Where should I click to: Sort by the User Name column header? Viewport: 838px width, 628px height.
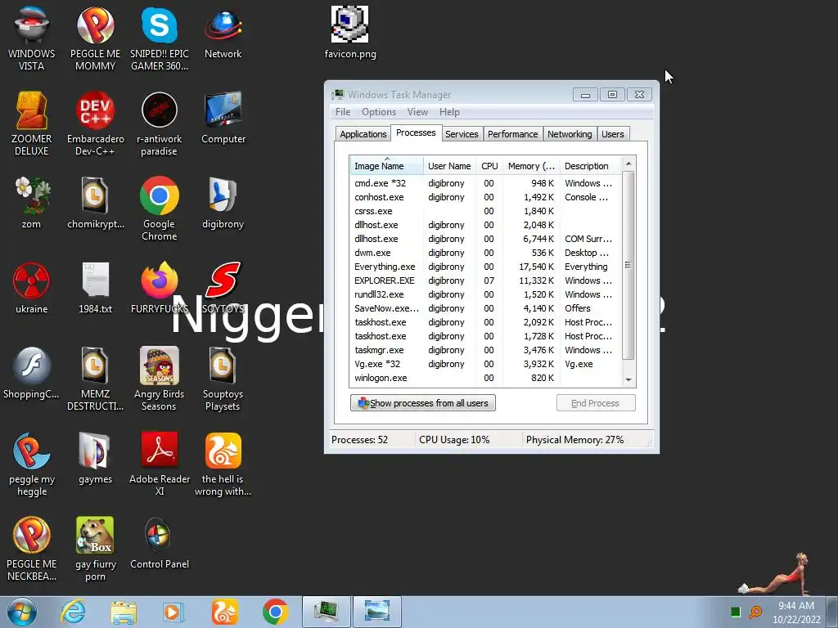(449, 165)
